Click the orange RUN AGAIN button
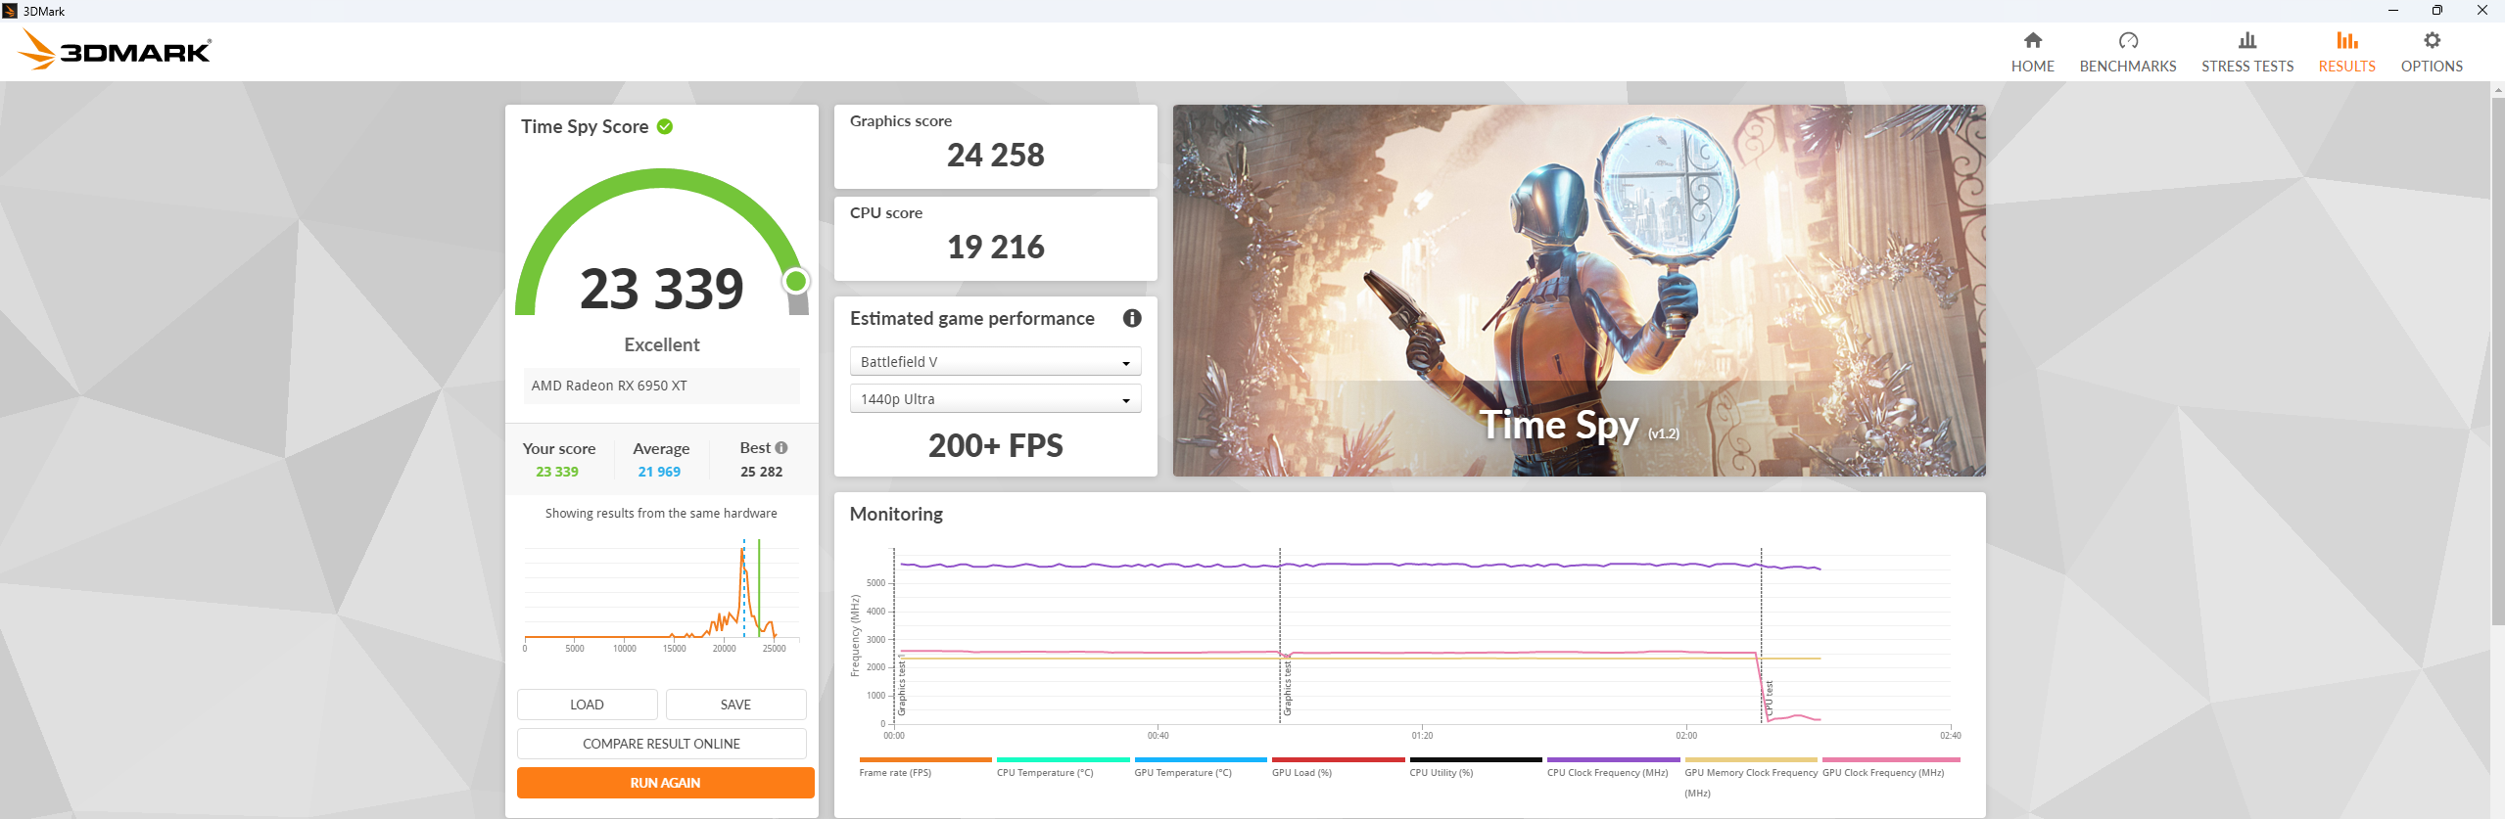Screen dimensions: 2505x819 (665, 783)
